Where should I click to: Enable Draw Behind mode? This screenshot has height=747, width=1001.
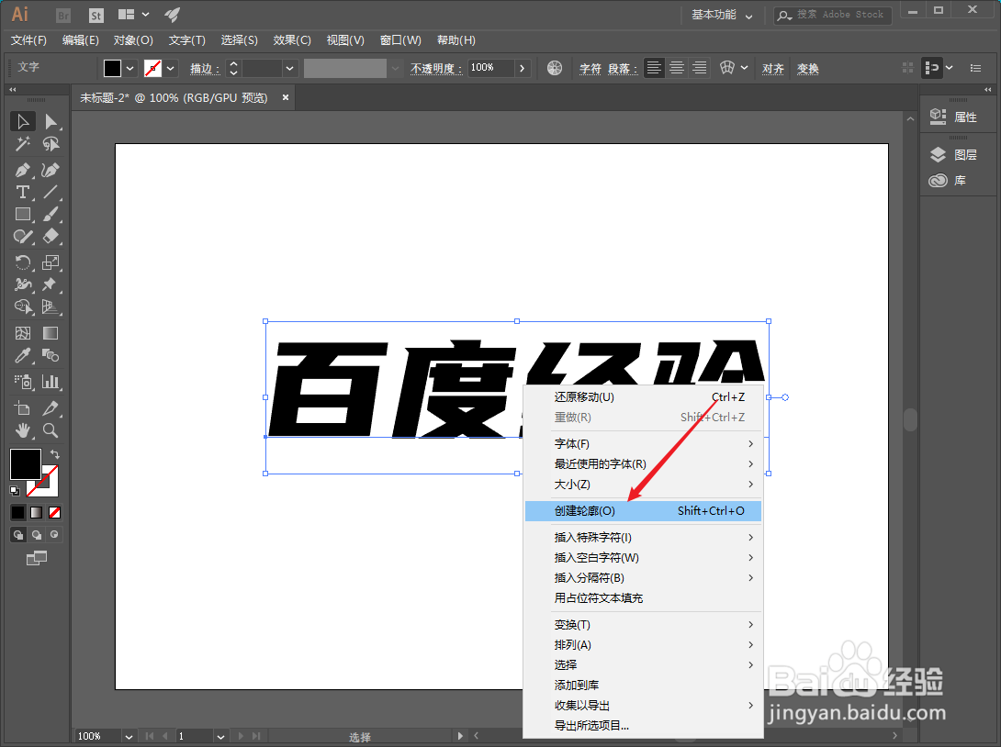tap(37, 535)
